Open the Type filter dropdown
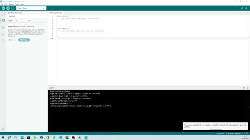Screen dimensions: 250x140 tap(22, 21)
